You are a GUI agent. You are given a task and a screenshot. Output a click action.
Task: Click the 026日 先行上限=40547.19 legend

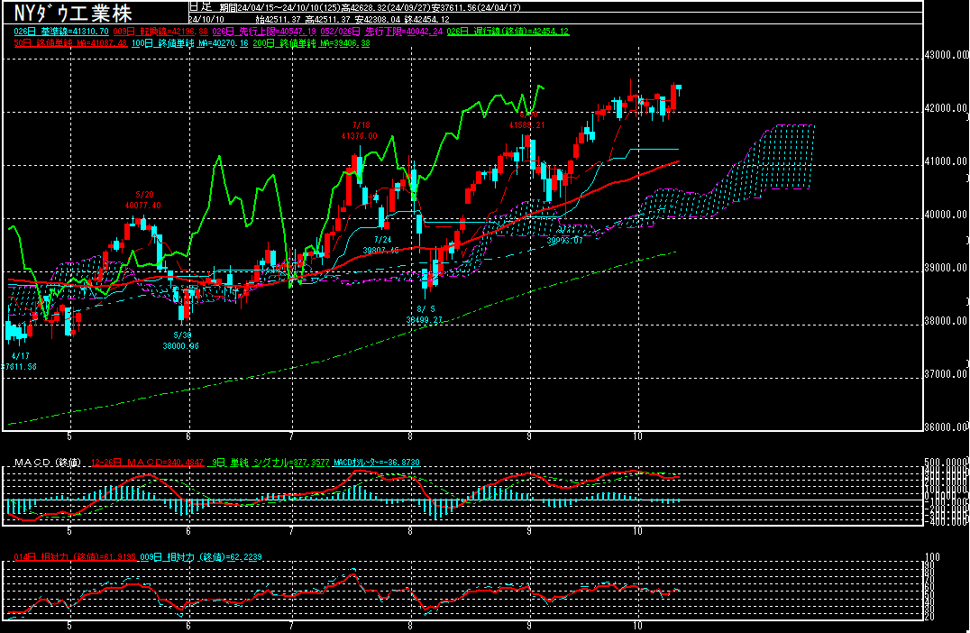click(x=265, y=31)
